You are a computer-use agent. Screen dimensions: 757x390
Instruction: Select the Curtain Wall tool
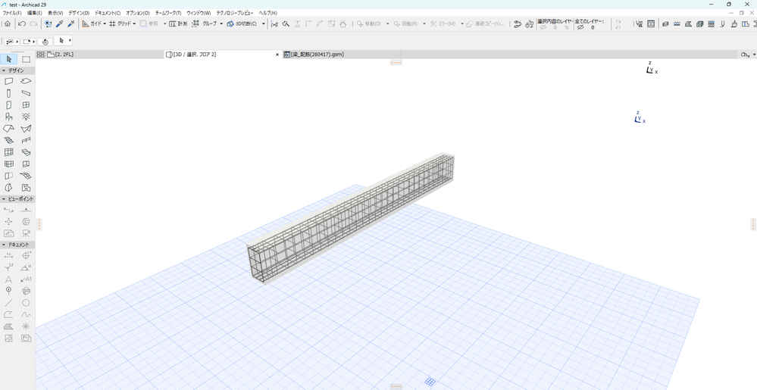pyautogui.click(x=8, y=152)
